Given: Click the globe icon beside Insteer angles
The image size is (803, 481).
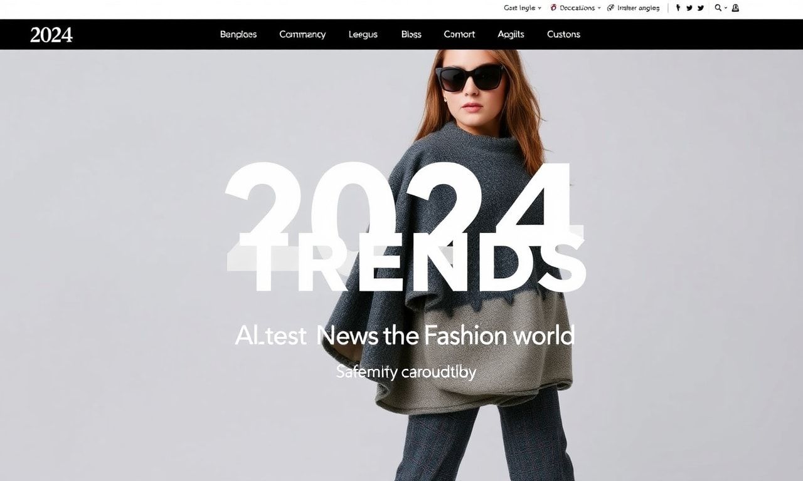Looking at the screenshot, I should [x=610, y=8].
